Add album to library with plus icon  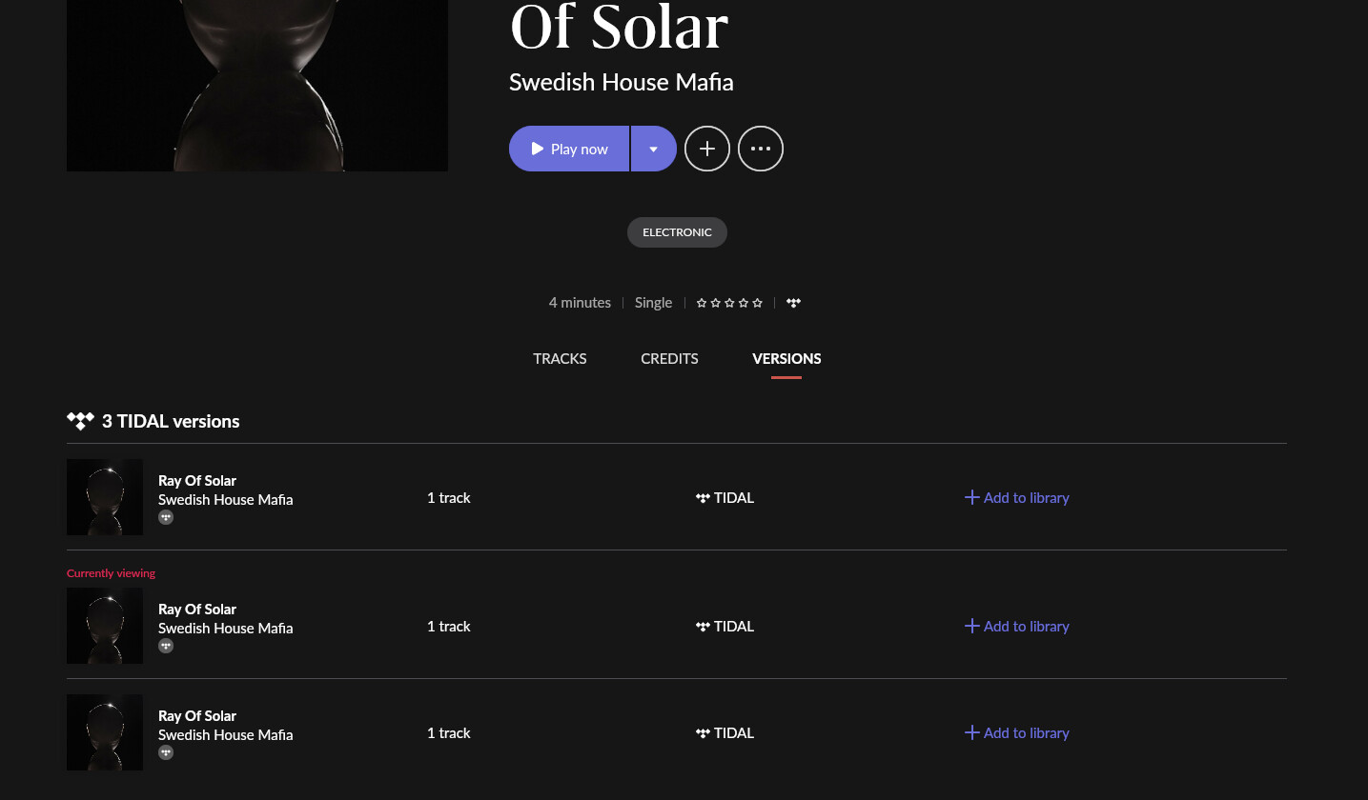[x=707, y=149]
